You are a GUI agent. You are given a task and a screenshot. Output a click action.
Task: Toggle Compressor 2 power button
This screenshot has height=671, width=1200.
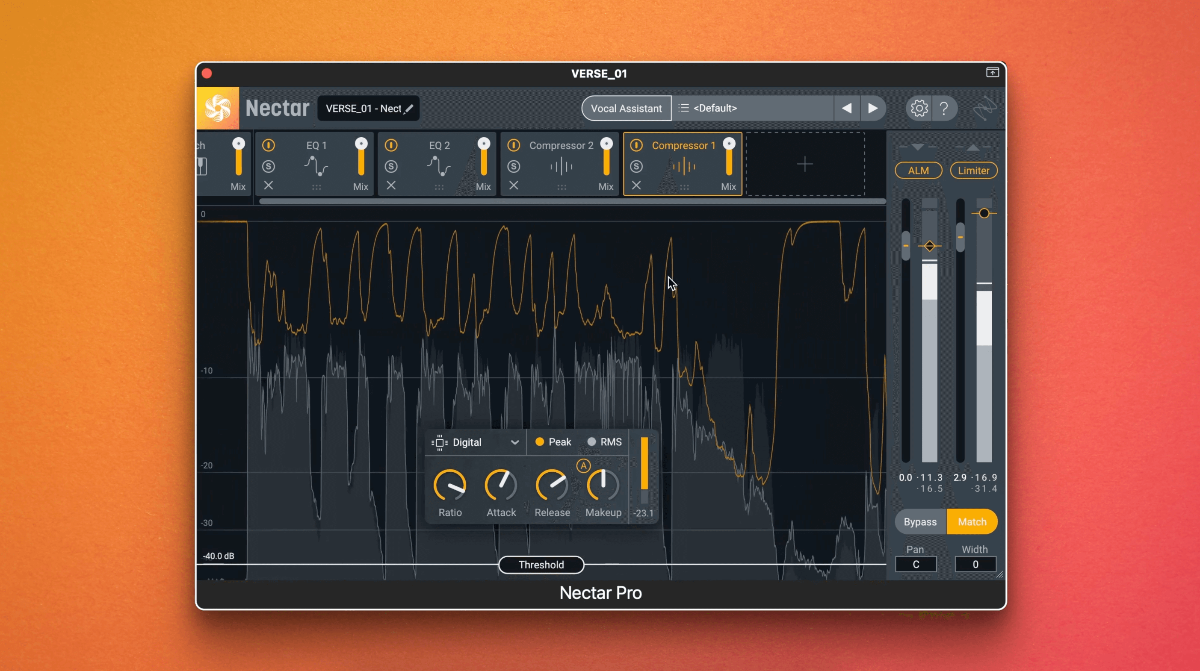click(514, 145)
